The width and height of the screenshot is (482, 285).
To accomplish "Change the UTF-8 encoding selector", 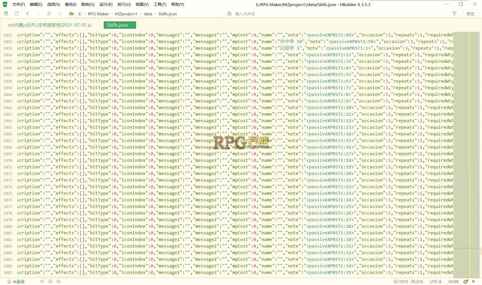I will tap(436, 282).
